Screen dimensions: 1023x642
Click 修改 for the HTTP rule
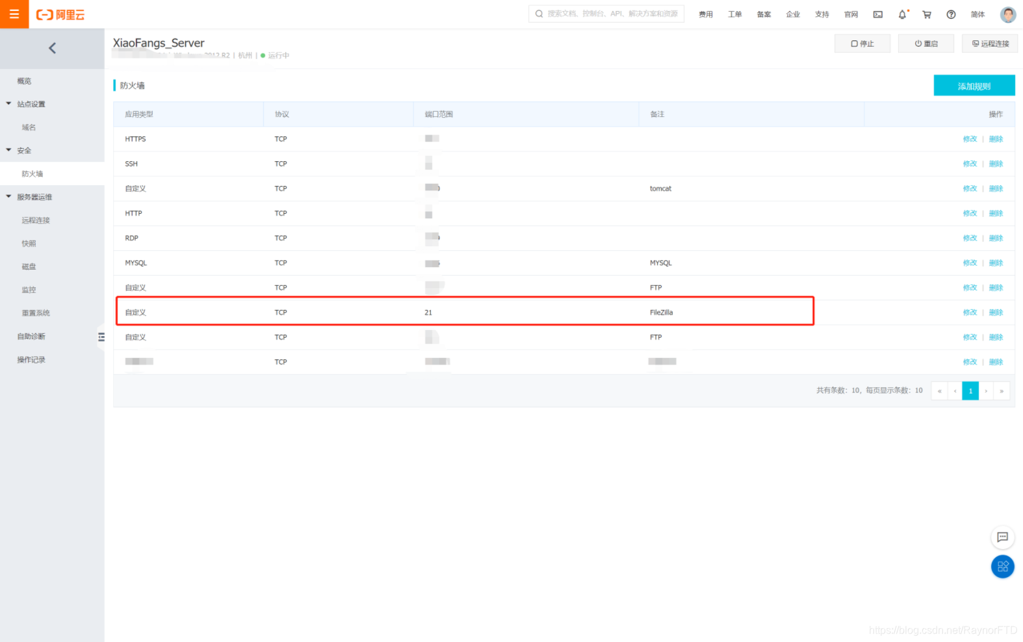click(x=970, y=213)
